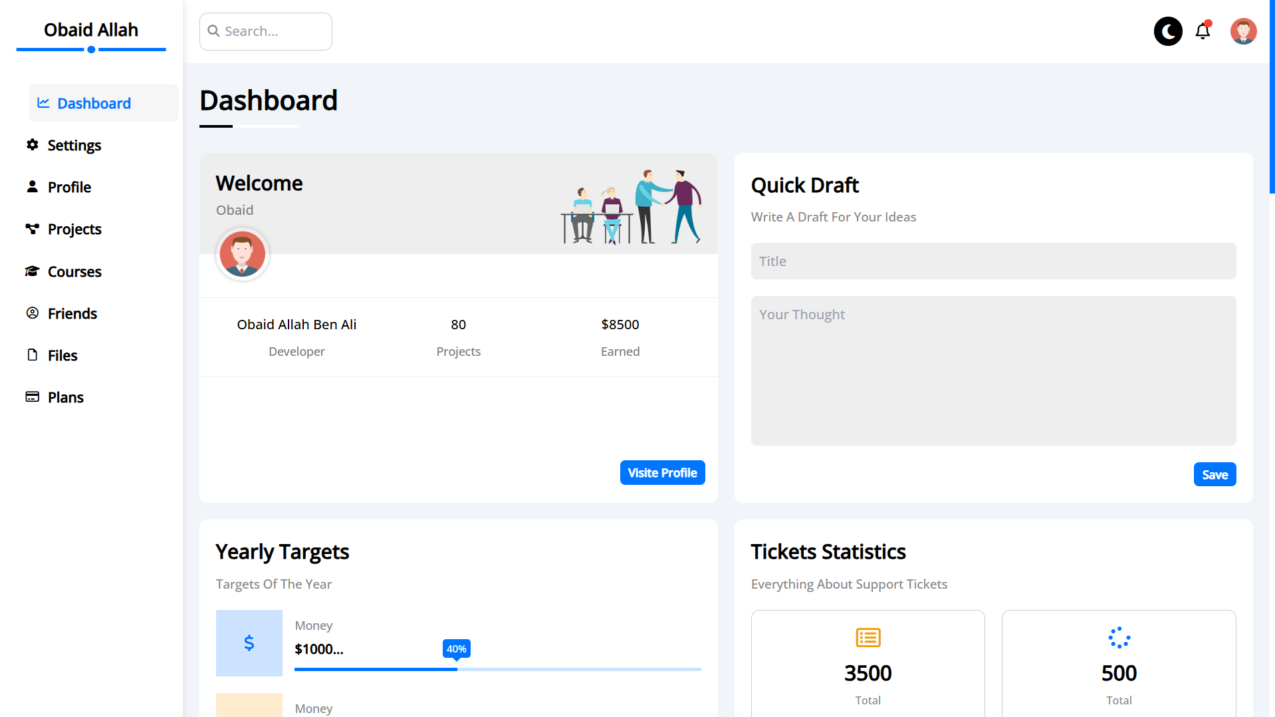Click the Files document icon

tap(32, 355)
